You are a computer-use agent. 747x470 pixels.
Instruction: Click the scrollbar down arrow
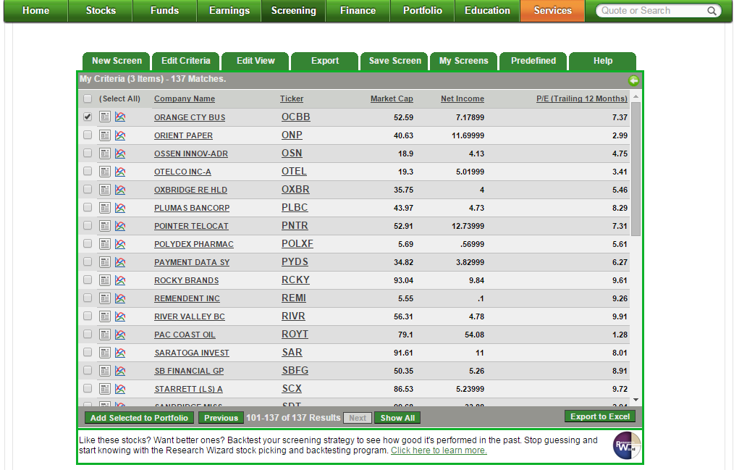636,400
